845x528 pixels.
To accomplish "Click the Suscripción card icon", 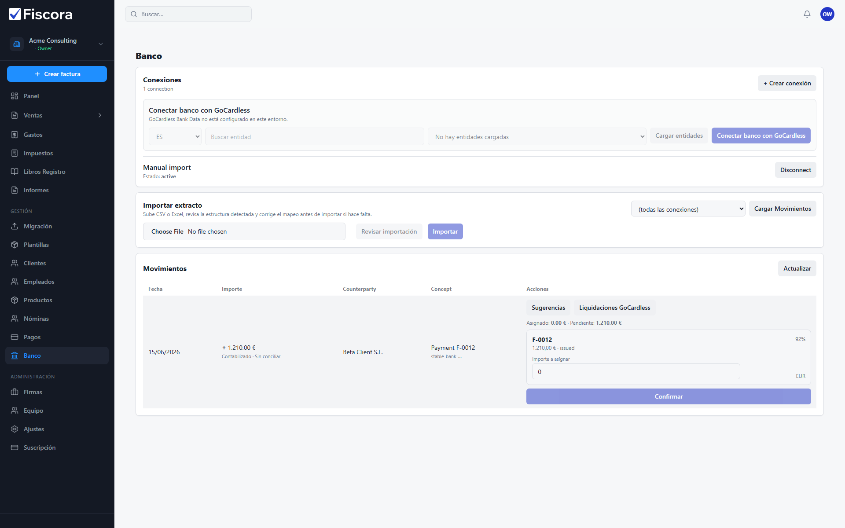I will point(15,447).
